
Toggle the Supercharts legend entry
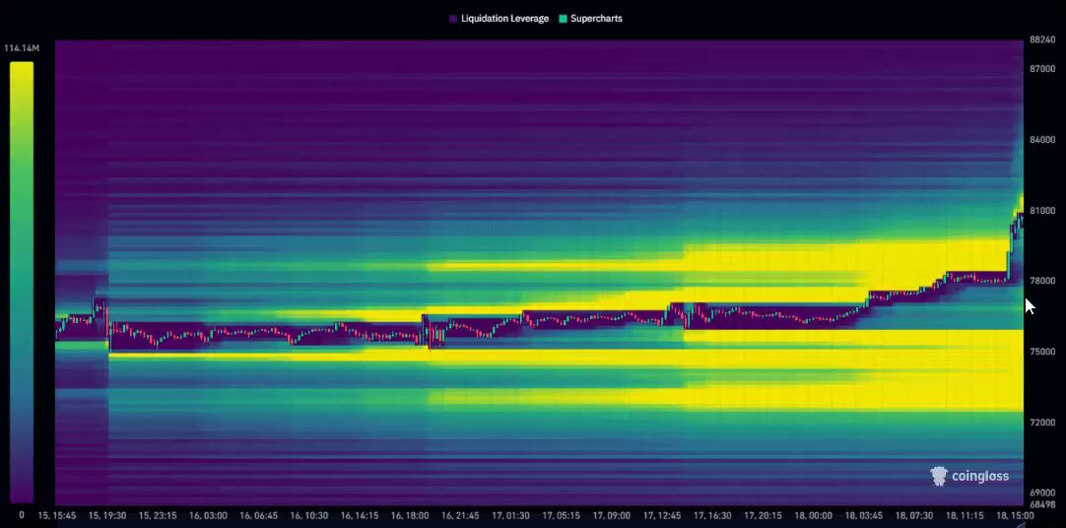point(590,19)
